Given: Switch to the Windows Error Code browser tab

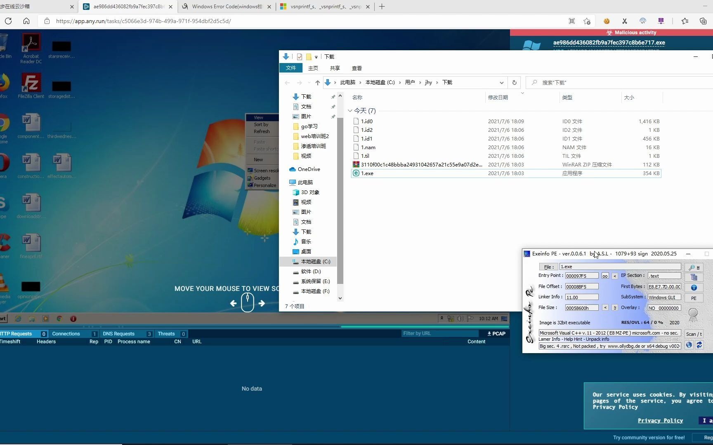Looking at the screenshot, I should [x=227, y=7].
